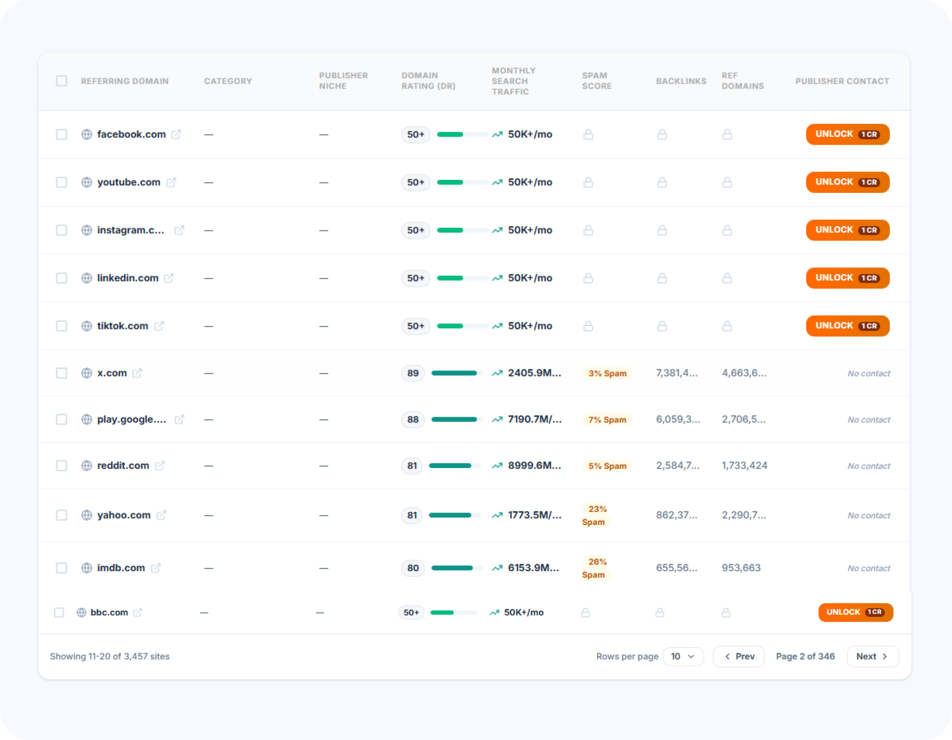Open the imdb.com domain link

coord(121,567)
